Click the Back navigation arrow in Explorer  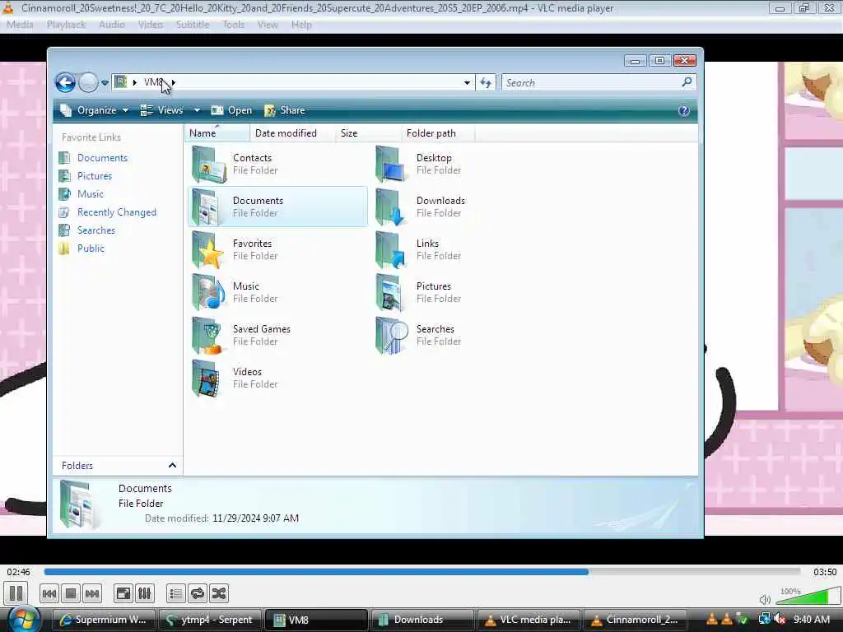pyautogui.click(x=65, y=83)
